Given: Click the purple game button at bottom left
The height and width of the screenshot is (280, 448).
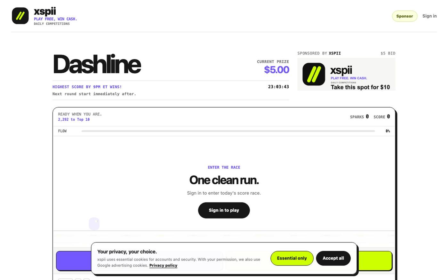Looking at the screenshot, I should 74,261.
